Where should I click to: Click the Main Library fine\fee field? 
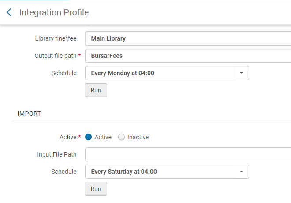(188, 38)
